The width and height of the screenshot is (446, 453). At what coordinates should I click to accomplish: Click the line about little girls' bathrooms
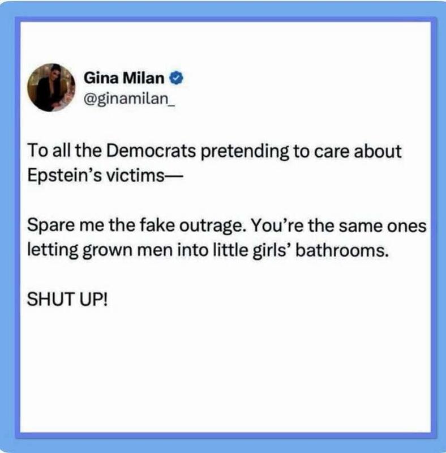(208, 250)
